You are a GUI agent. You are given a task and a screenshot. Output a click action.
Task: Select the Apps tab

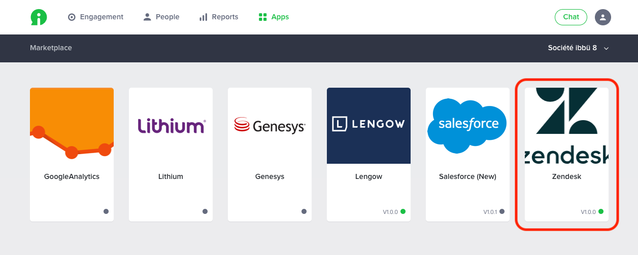click(274, 17)
